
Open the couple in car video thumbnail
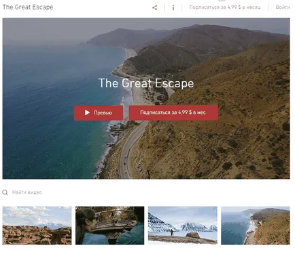tap(109, 226)
